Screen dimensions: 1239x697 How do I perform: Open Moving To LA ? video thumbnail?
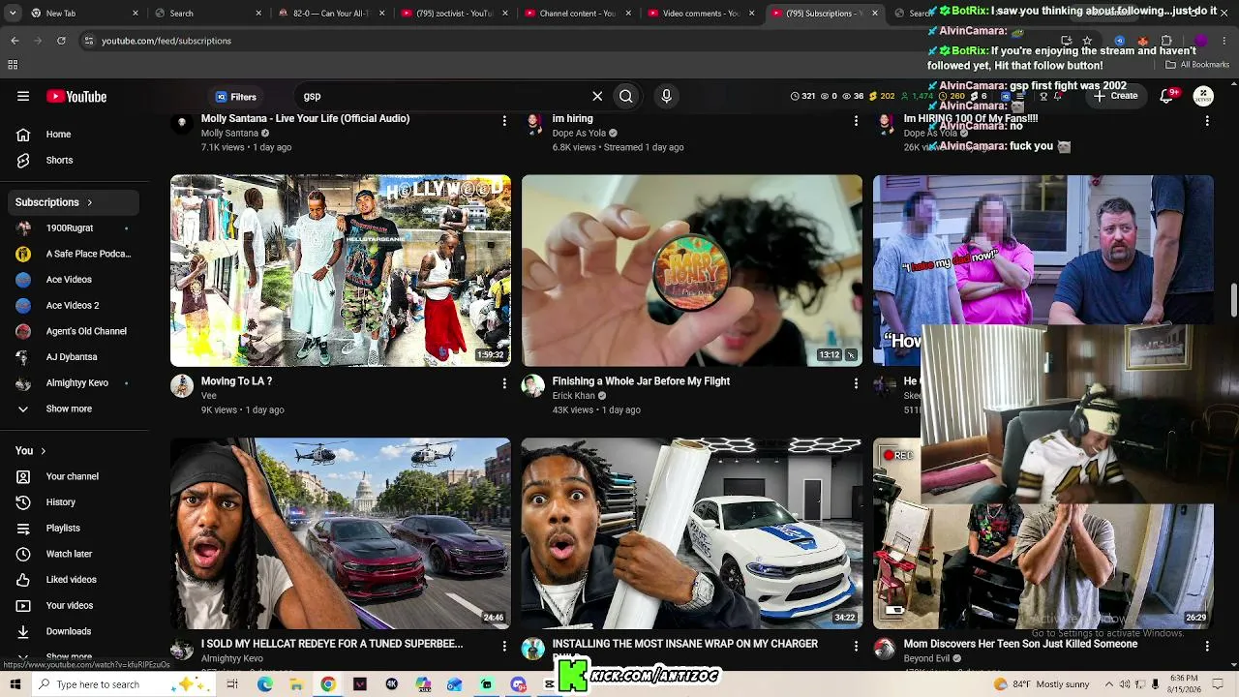341,270
